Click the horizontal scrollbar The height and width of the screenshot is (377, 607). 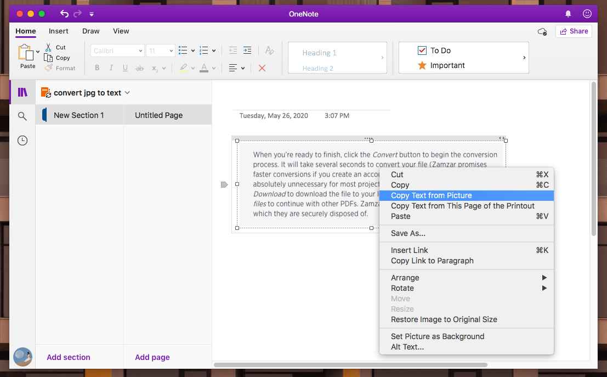coord(350,364)
